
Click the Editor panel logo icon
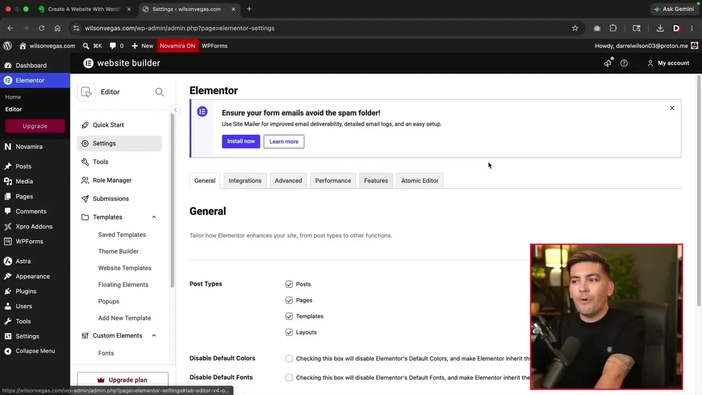(86, 92)
